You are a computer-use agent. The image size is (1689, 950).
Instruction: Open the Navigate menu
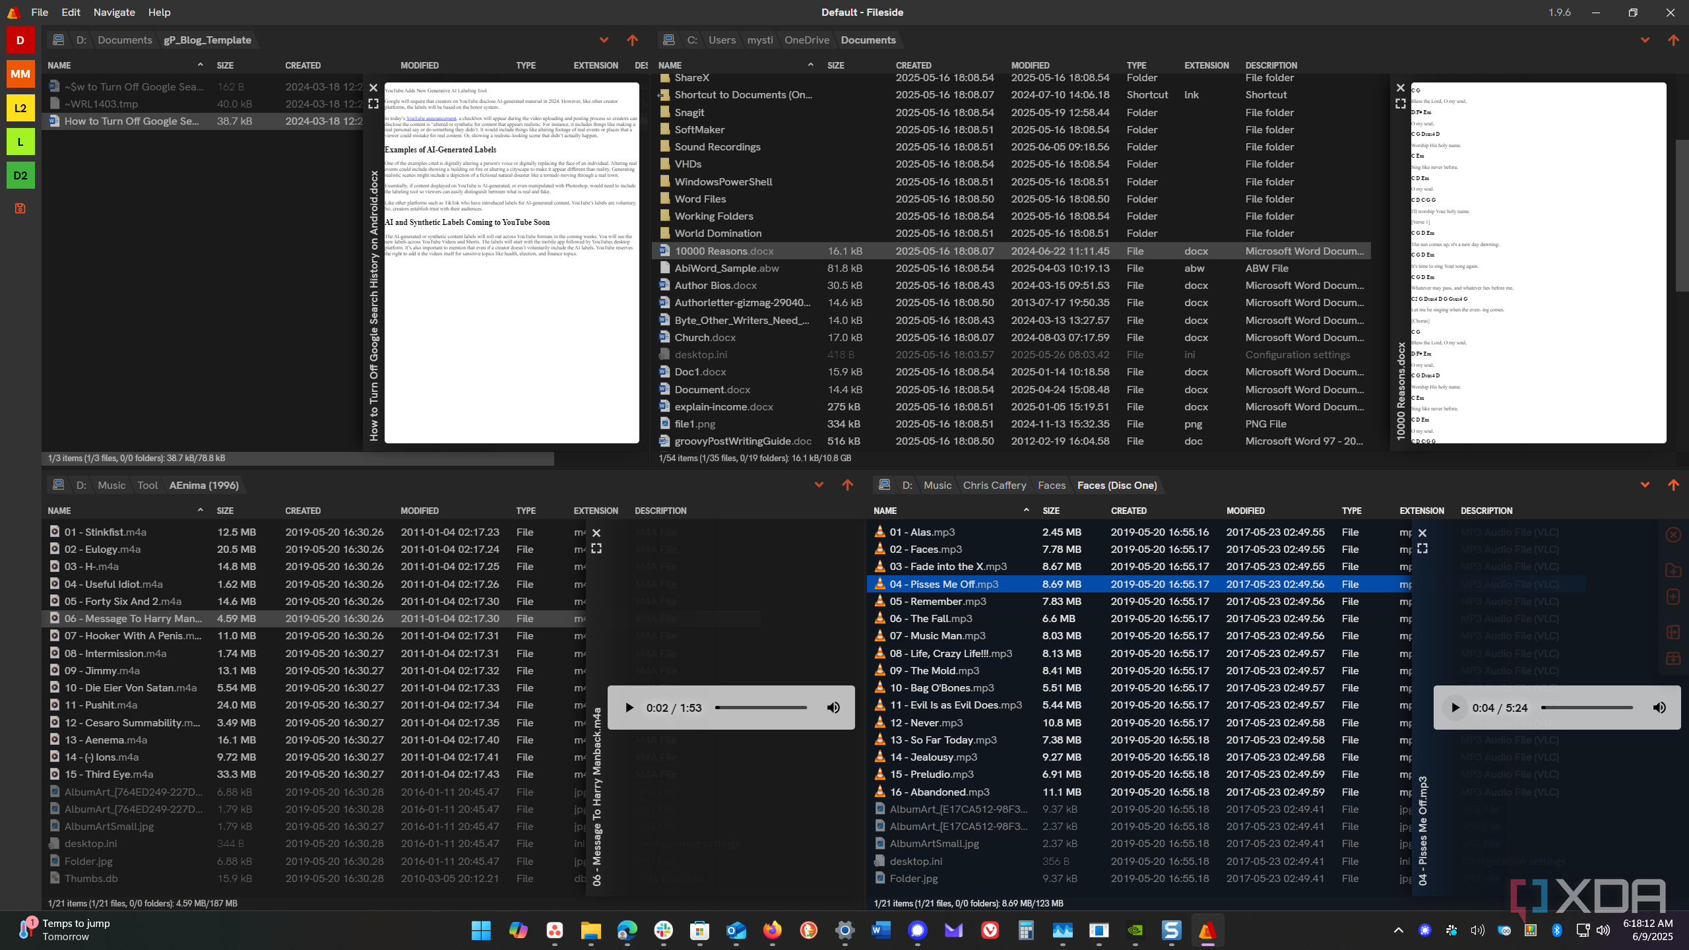pos(114,13)
